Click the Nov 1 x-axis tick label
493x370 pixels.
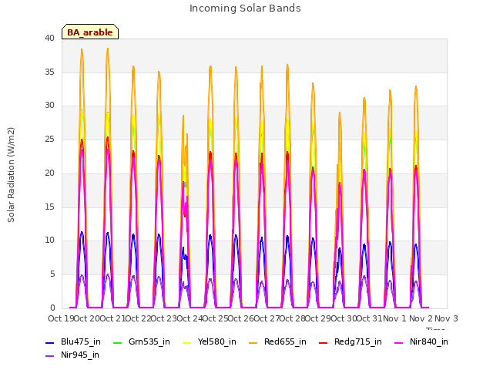click(394, 318)
